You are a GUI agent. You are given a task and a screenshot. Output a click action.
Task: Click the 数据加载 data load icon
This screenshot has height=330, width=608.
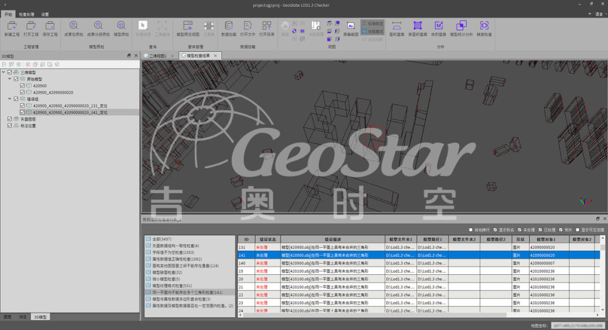[x=229, y=26]
